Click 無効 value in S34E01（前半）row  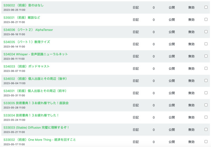pyautogui.click(x=191, y=93)
